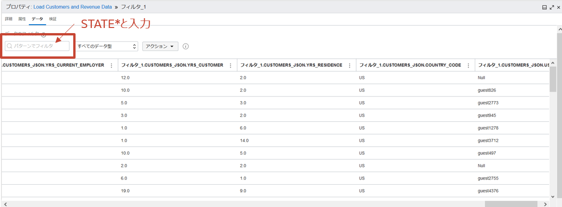Click the help icon beside データのフィルタ

[43, 35]
